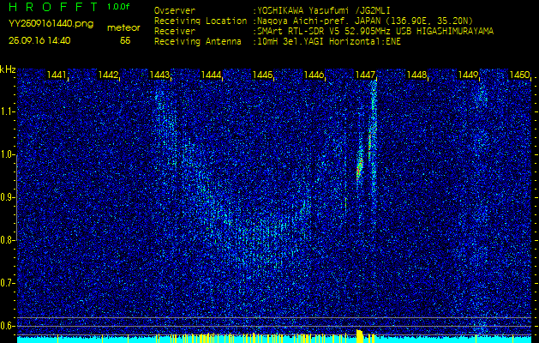The width and height of the screenshot is (539, 343).
Task: Click the thick yellow detection bar below 1447
Action: [x=360, y=336]
